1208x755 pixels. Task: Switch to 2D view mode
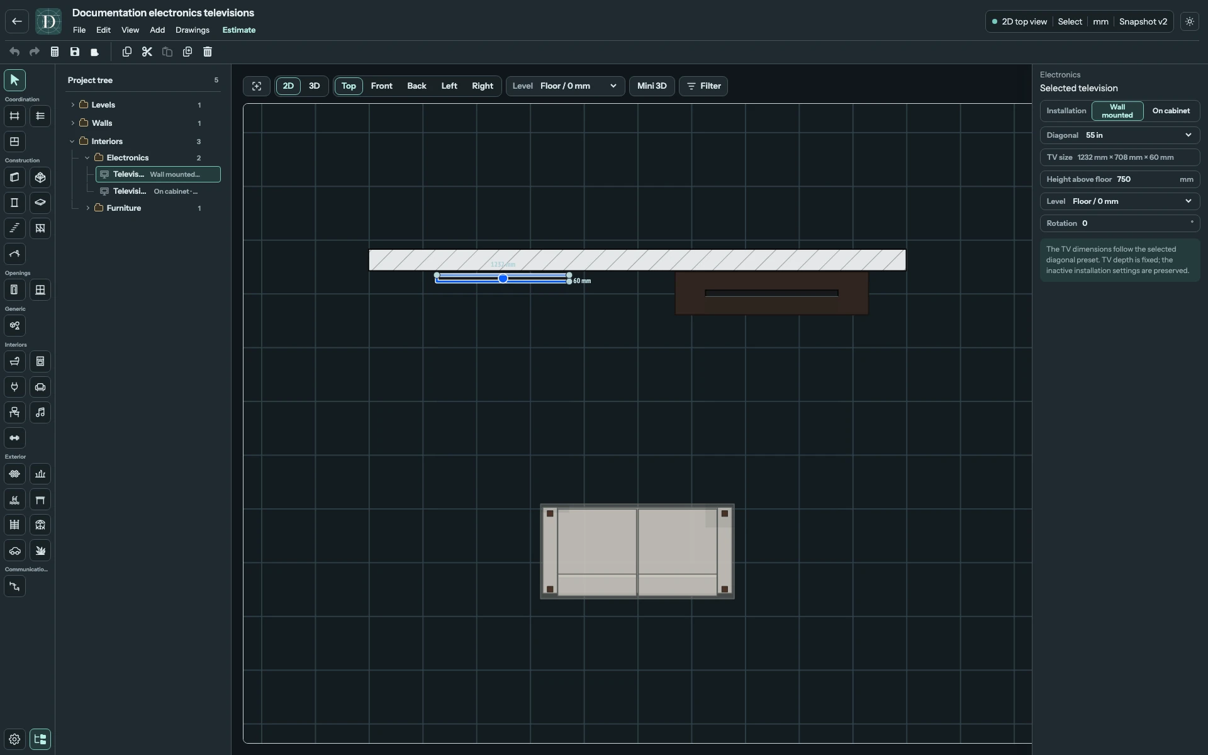pos(288,86)
